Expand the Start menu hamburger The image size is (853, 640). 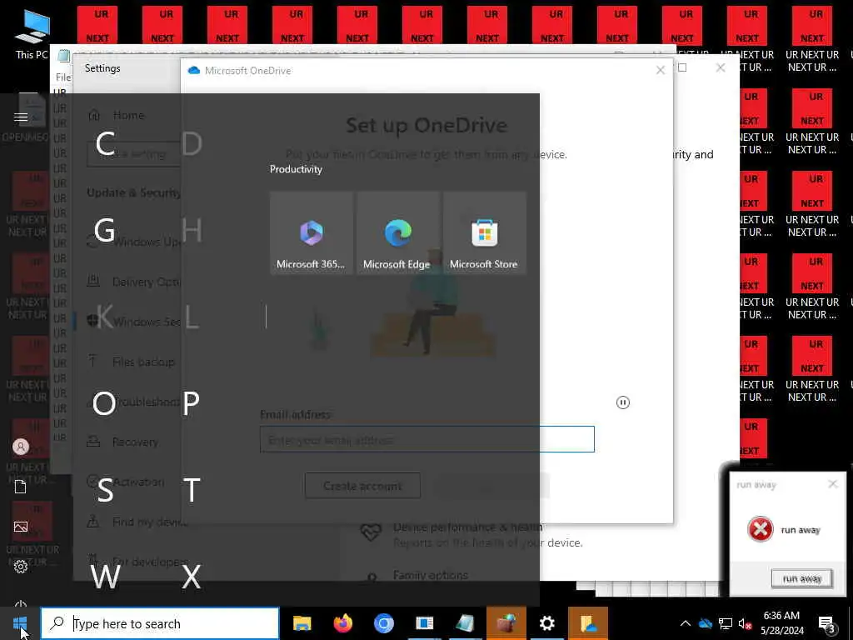click(x=21, y=117)
